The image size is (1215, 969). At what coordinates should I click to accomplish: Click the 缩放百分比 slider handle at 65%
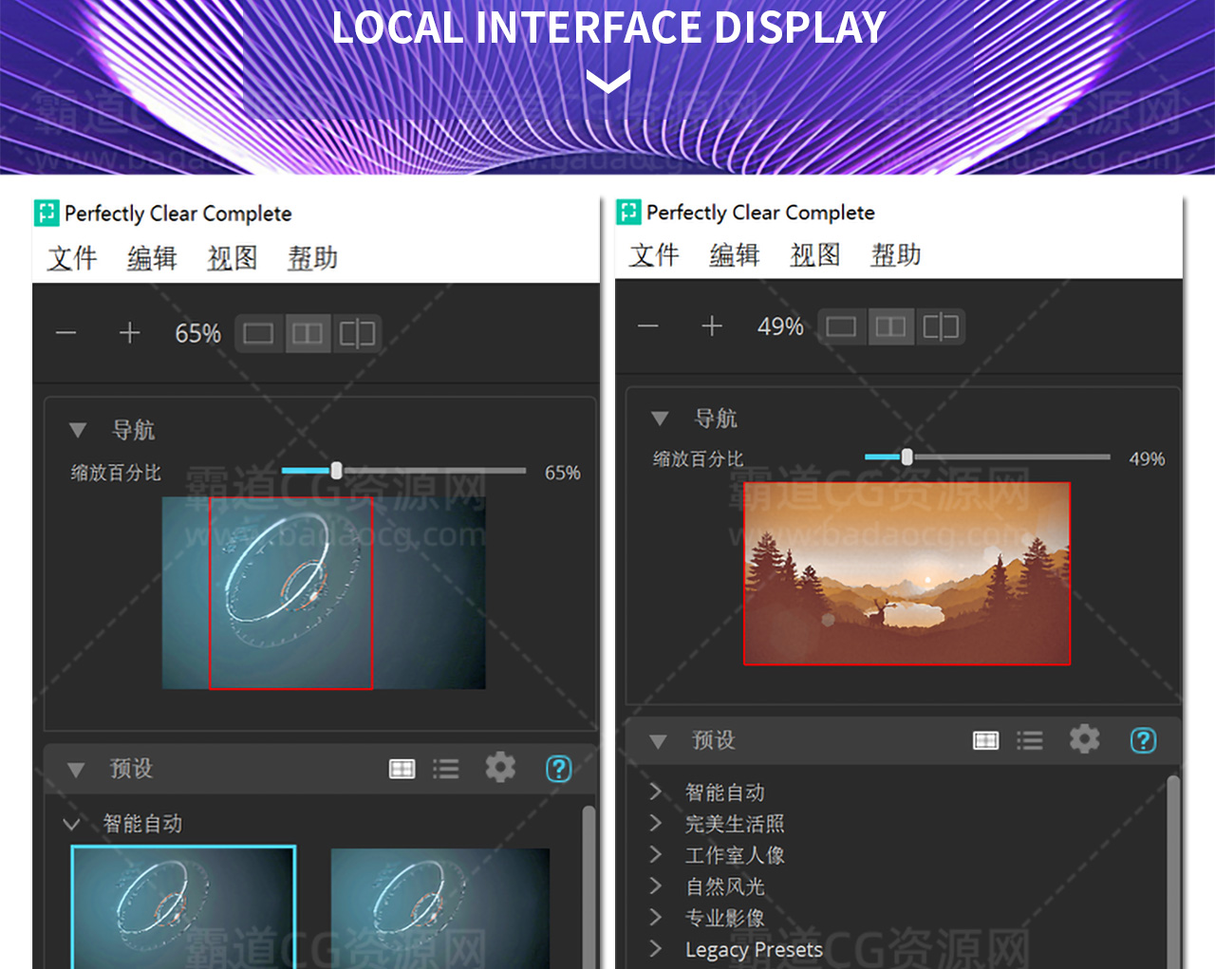click(336, 471)
